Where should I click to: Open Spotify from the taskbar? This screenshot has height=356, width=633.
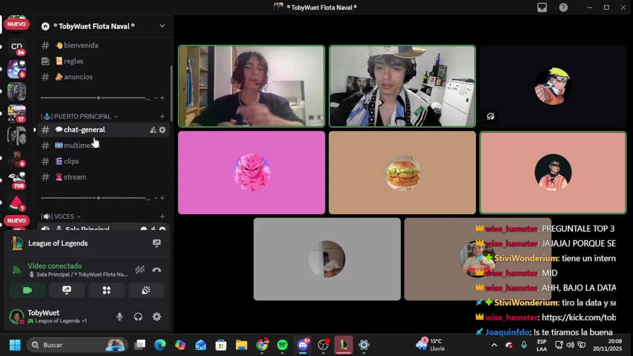(282, 345)
